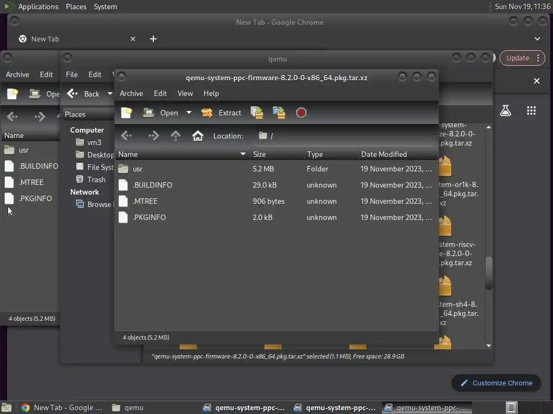Select the usr folder in front archive
Viewport: 553px width, 414px height.
tap(138, 169)
